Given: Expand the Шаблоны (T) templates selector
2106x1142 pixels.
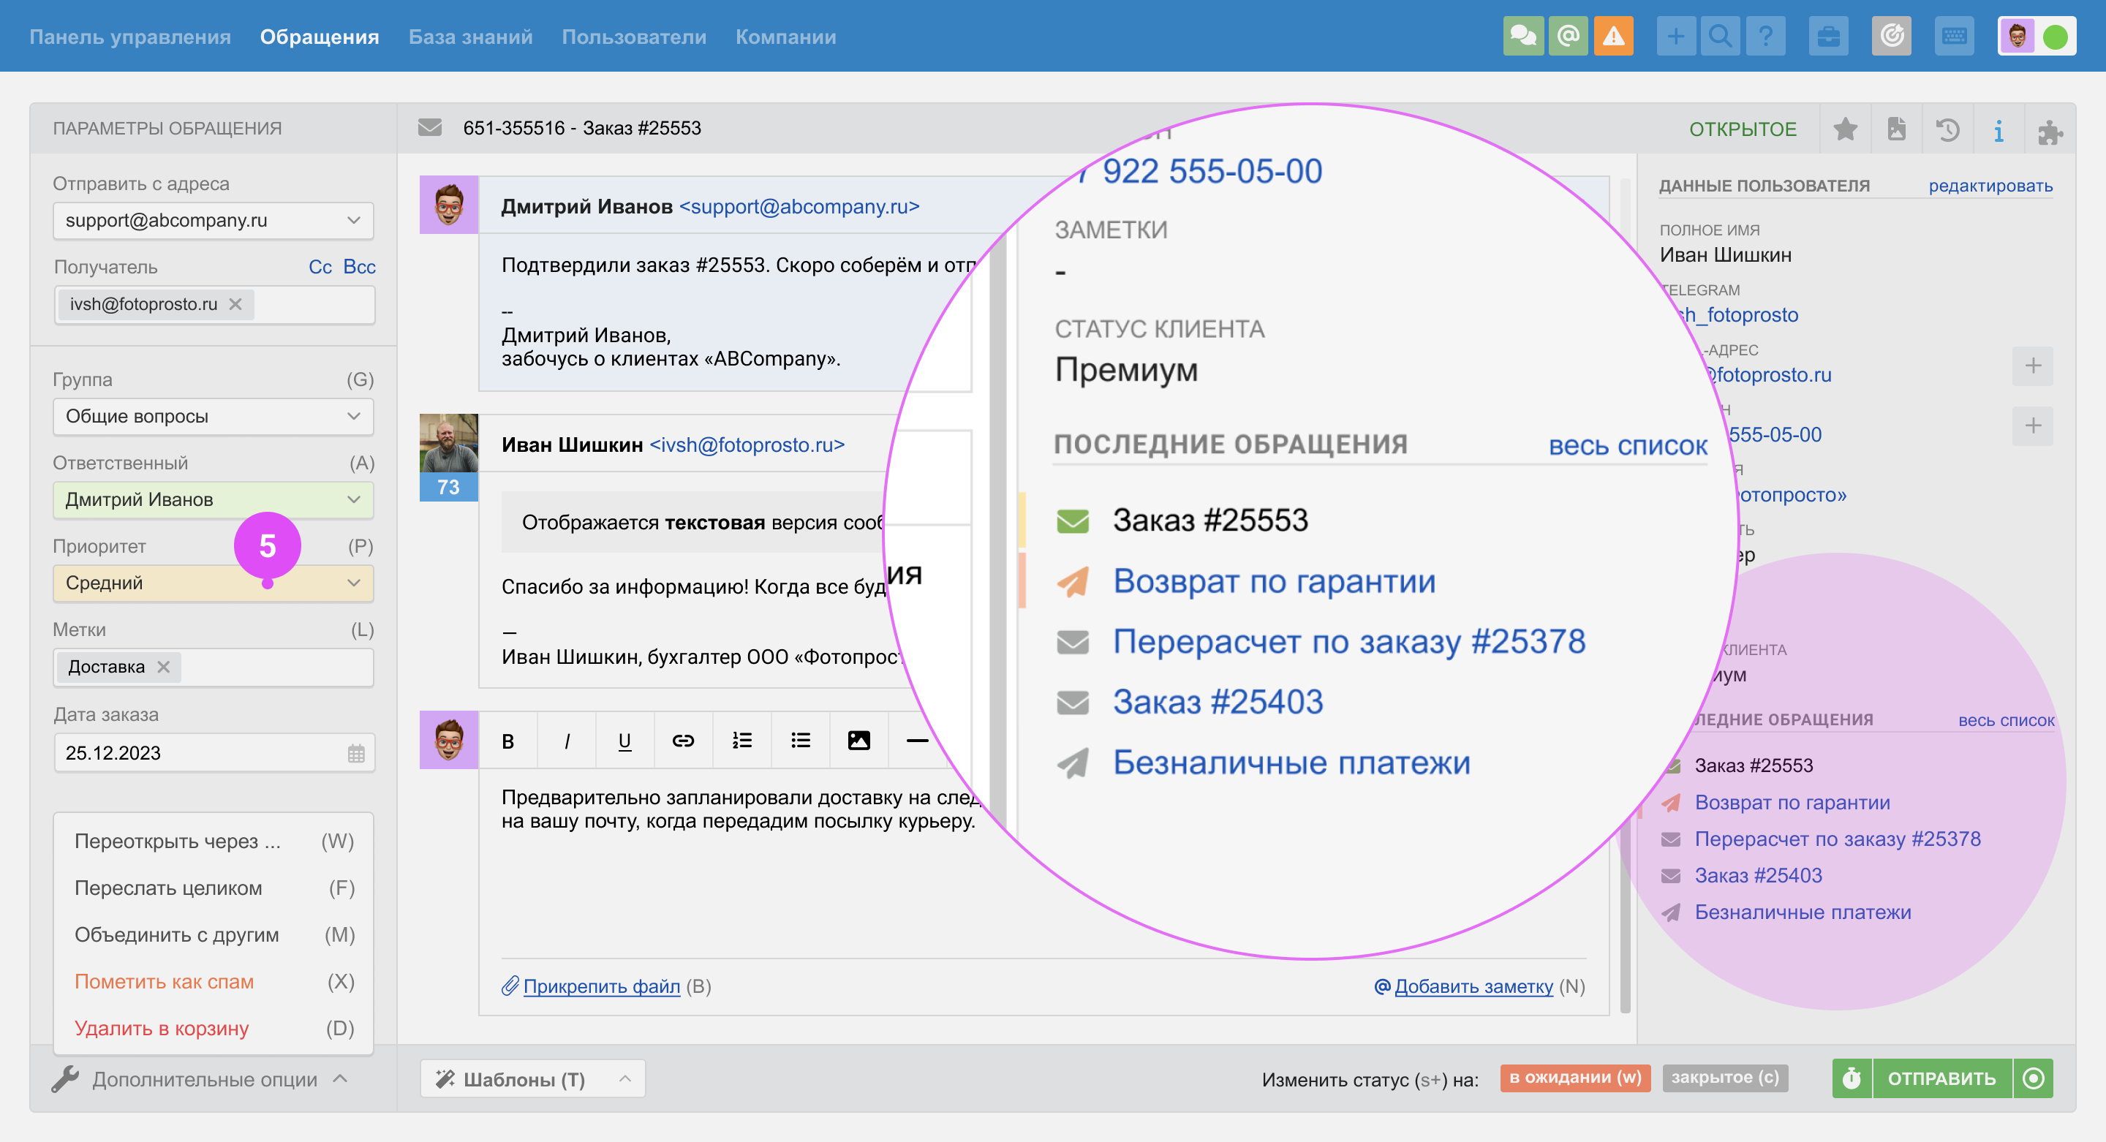Looking at the screenshot, I should coord(532,1079).
